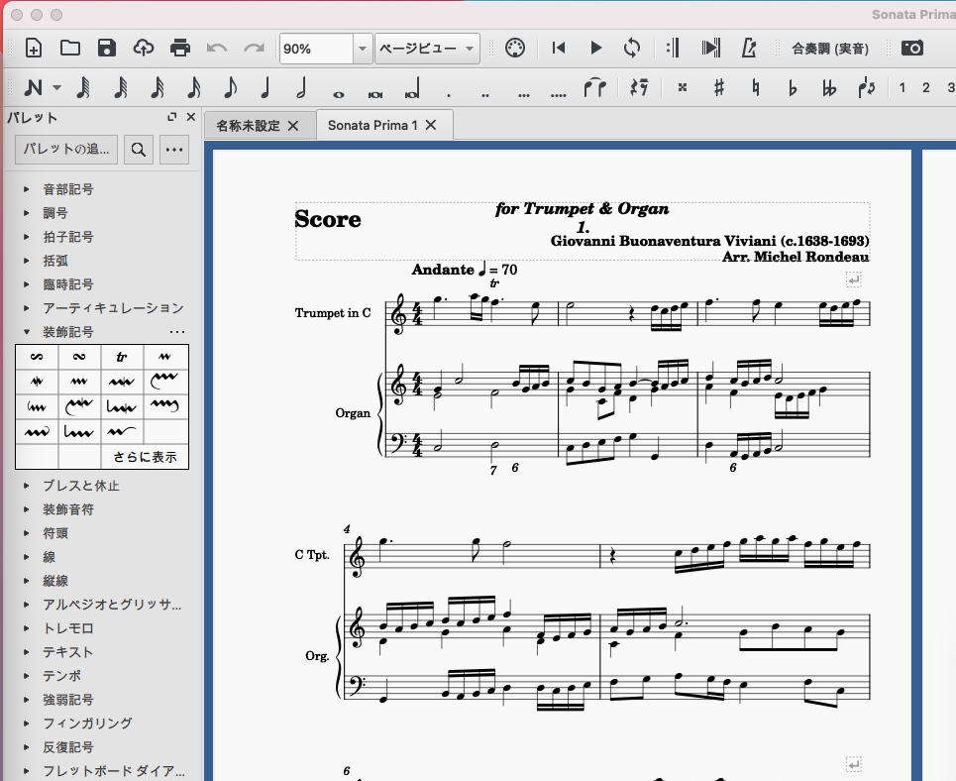Enable the metronome during playback
This screenshot has height=781, width=956.
(x=748, y=48)
